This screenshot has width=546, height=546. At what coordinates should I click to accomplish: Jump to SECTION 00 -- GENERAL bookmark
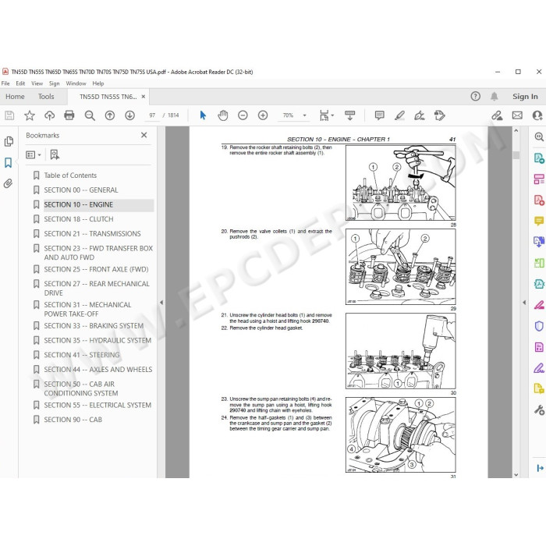click(81, 190)
